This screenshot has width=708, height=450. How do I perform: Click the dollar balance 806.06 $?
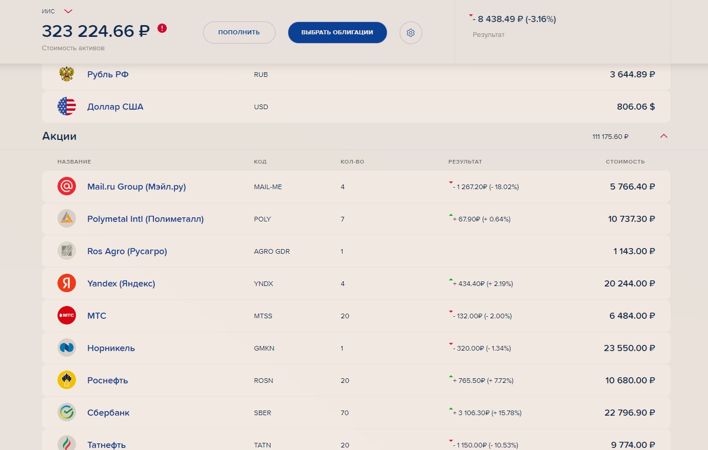click(636, 107)
